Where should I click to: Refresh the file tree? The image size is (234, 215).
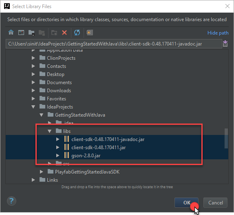click(77, 33)
